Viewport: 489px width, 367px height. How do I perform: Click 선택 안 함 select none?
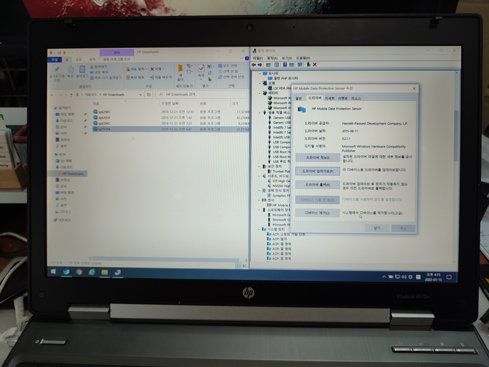tap(228, 72)
